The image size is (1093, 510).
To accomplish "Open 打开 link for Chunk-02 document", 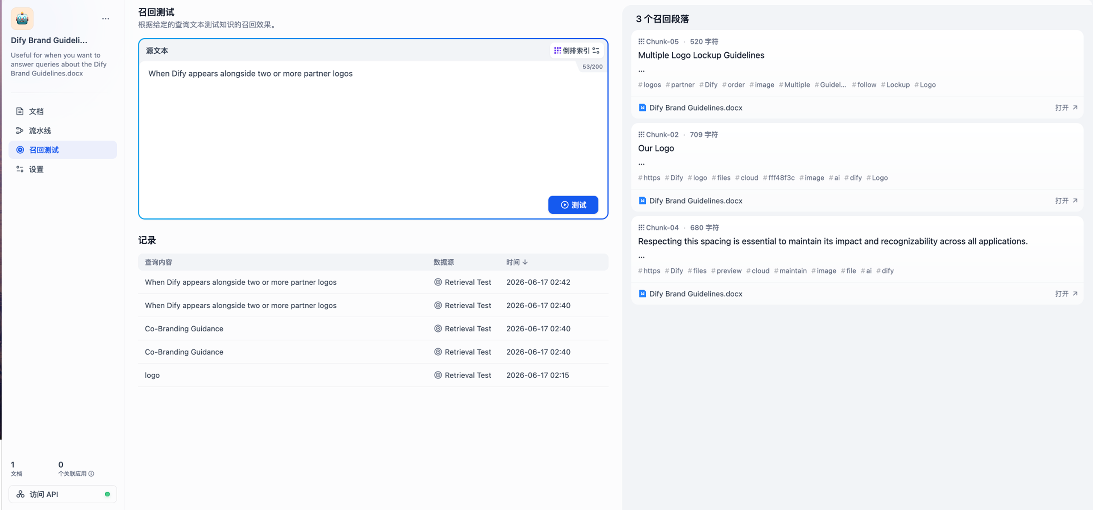I will pos(1066,201).
